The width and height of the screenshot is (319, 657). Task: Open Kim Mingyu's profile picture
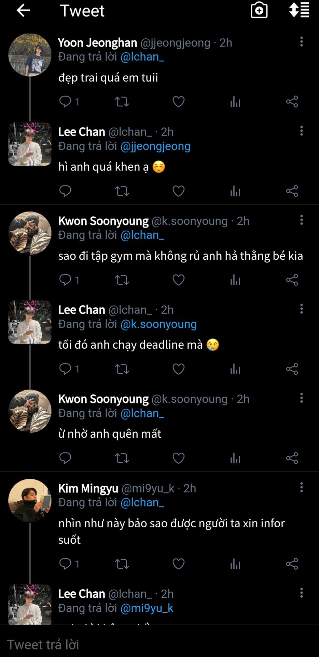(x=30, y=500)
